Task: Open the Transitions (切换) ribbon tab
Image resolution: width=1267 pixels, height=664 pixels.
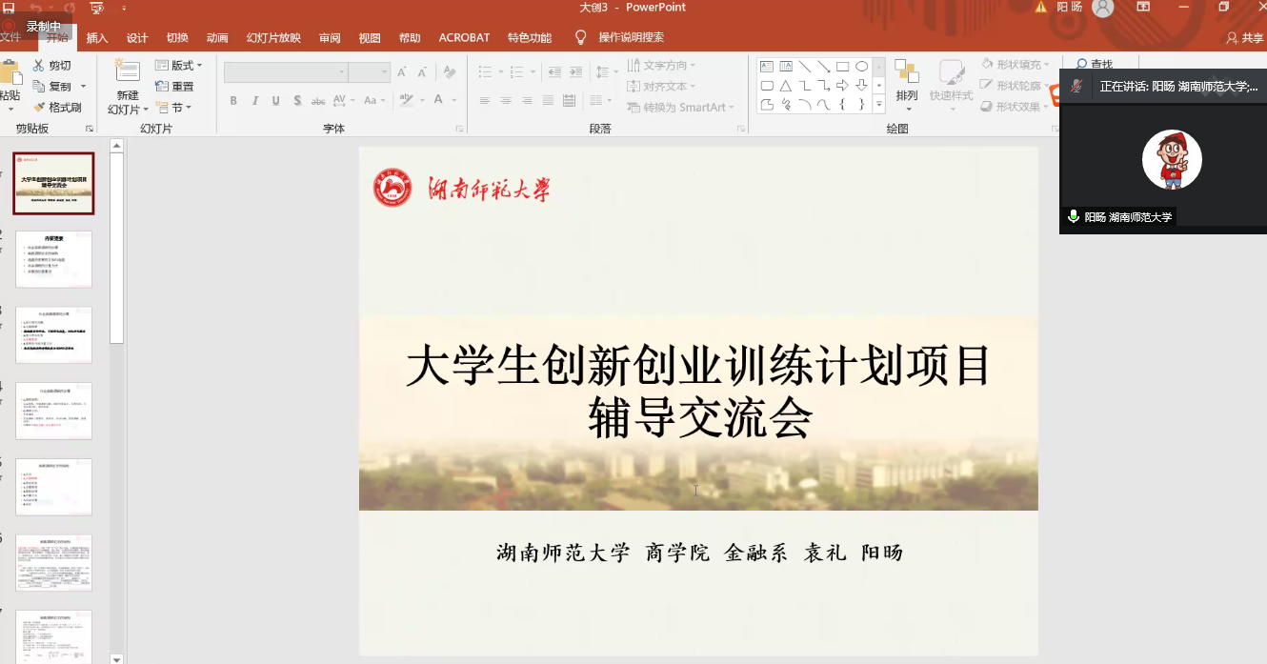Action: (177, 38)
